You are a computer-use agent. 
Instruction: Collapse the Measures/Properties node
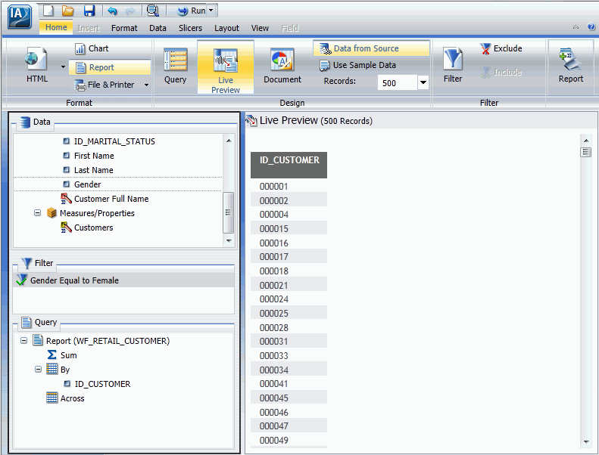click(37, 213)
